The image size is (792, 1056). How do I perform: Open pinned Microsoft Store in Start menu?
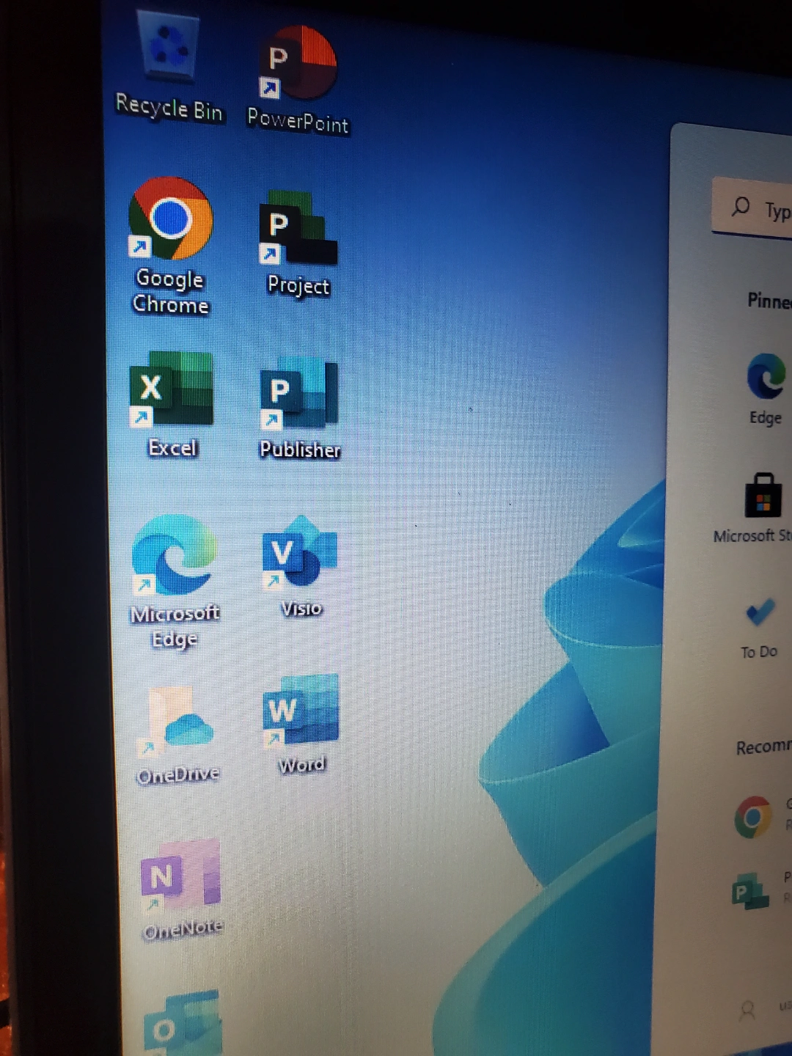755,508
